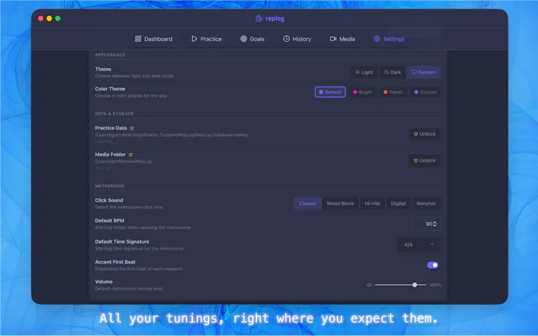Choose the Digital click sound
Screen dimensions: 538x336
pyautogui.click(x=398, y=204)
